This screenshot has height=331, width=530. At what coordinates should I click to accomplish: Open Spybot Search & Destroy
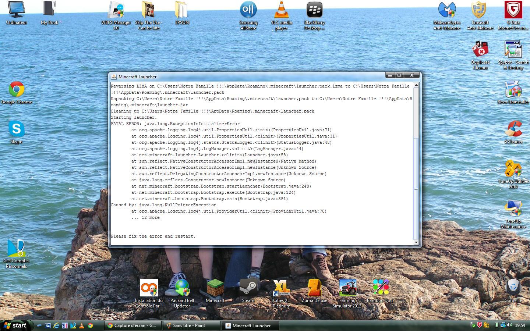tap(513, 55)
